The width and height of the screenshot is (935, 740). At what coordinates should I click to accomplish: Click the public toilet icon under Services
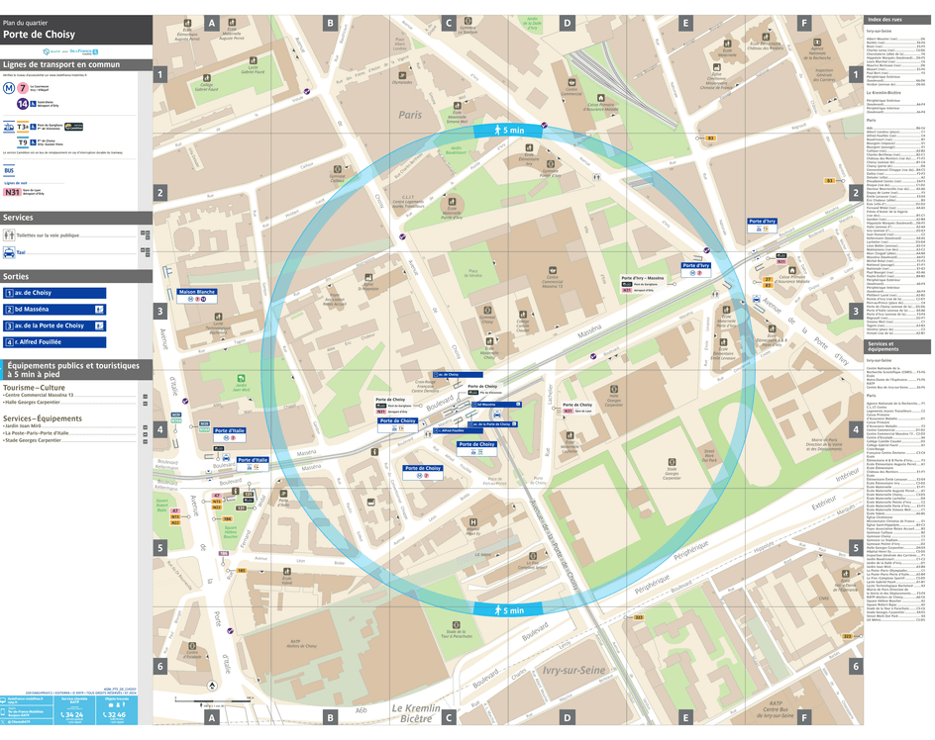point(8,232)
